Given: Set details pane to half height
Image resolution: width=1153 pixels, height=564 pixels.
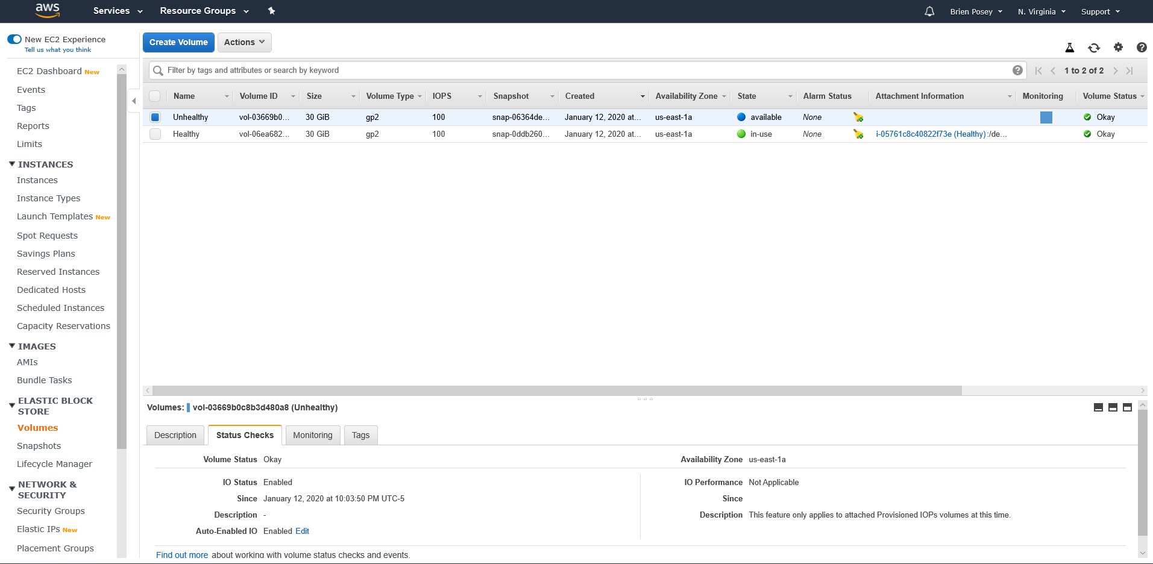Looking at the screenshot, I should [x=1113, y=407].
